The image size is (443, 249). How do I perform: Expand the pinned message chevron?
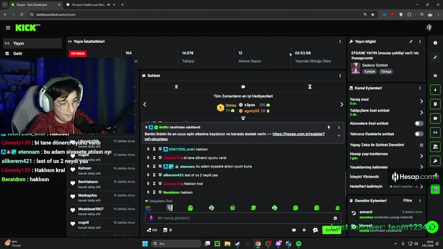pyautogui.click(x=339, y=136)
